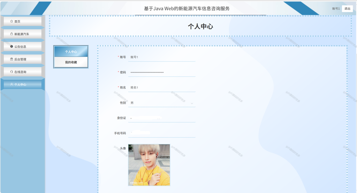Click the 账号1 username link in header
Screen dimensions: 357x193
(x=336, y=9)
